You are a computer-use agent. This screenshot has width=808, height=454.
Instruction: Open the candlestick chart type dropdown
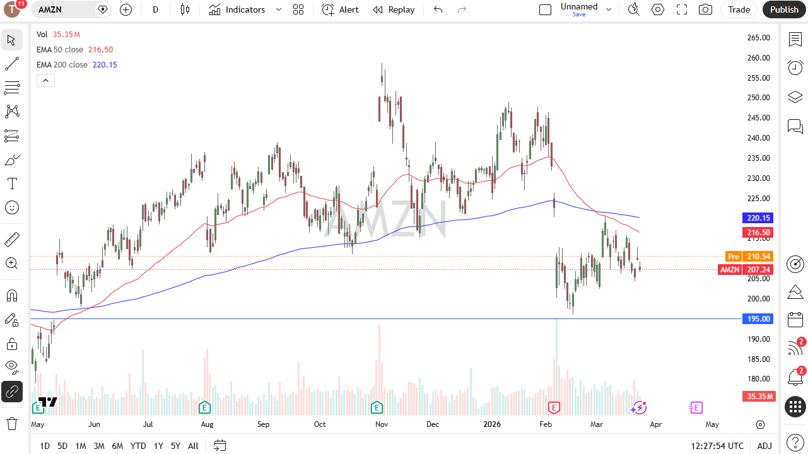click(185, 9)
